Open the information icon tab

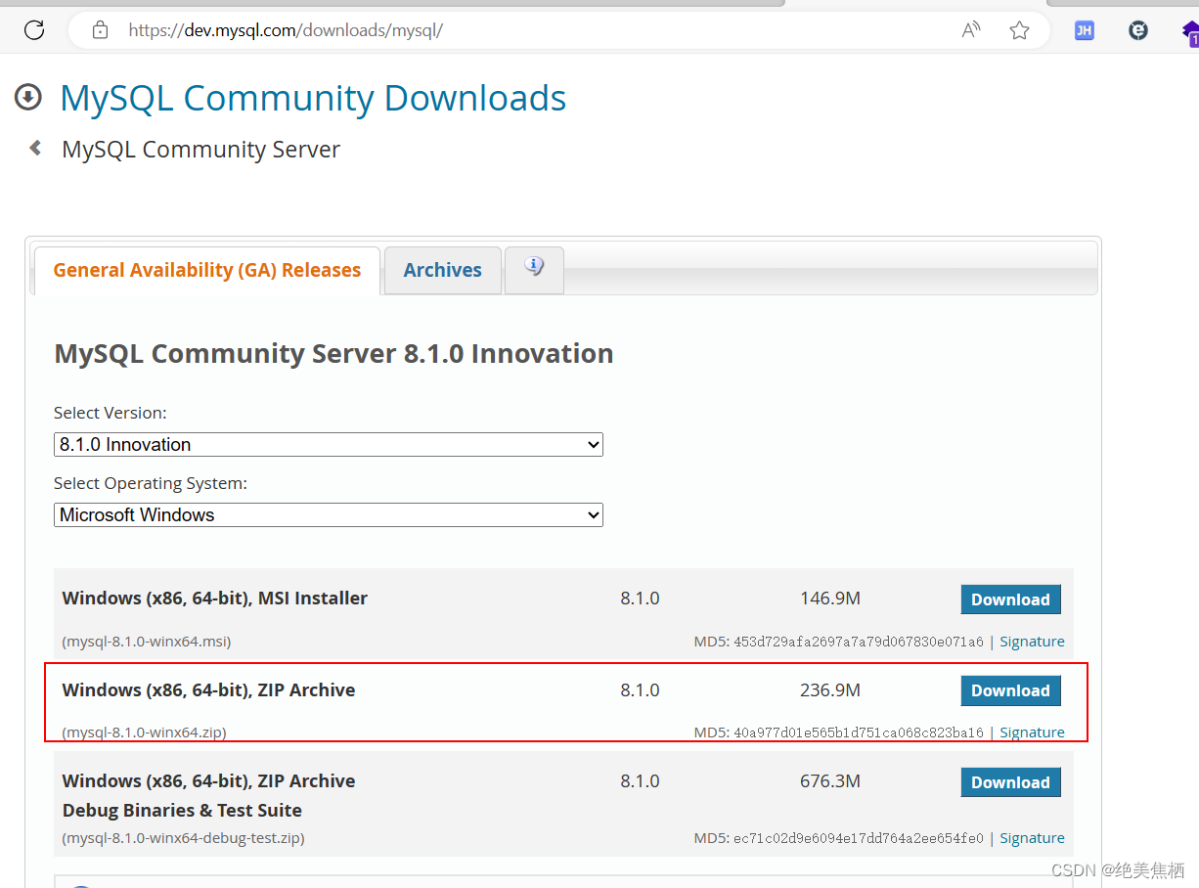click(x=534, y=270)
